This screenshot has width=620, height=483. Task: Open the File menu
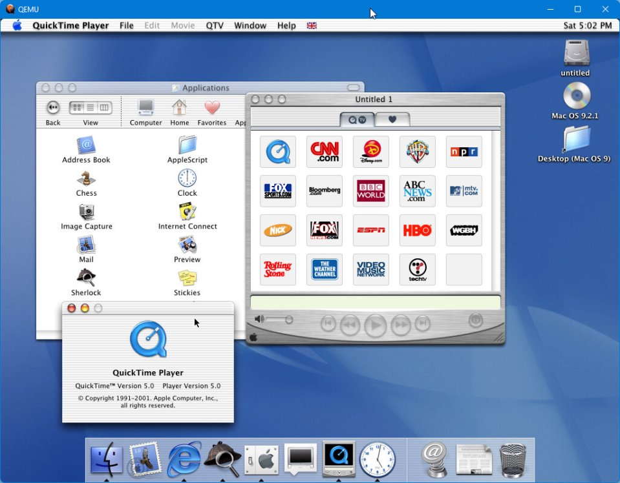[127, 25]
